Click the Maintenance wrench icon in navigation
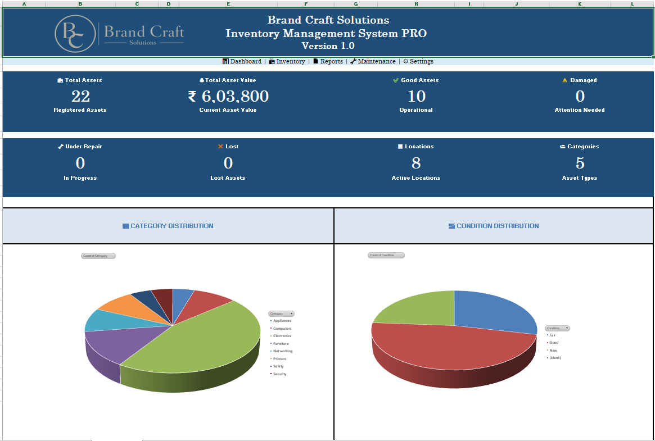Image resolution: width=655 pixels, height=441 pixels. coord(354,61)
